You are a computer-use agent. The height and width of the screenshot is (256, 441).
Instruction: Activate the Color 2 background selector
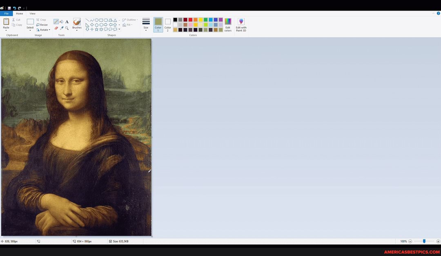coord(168,25)
